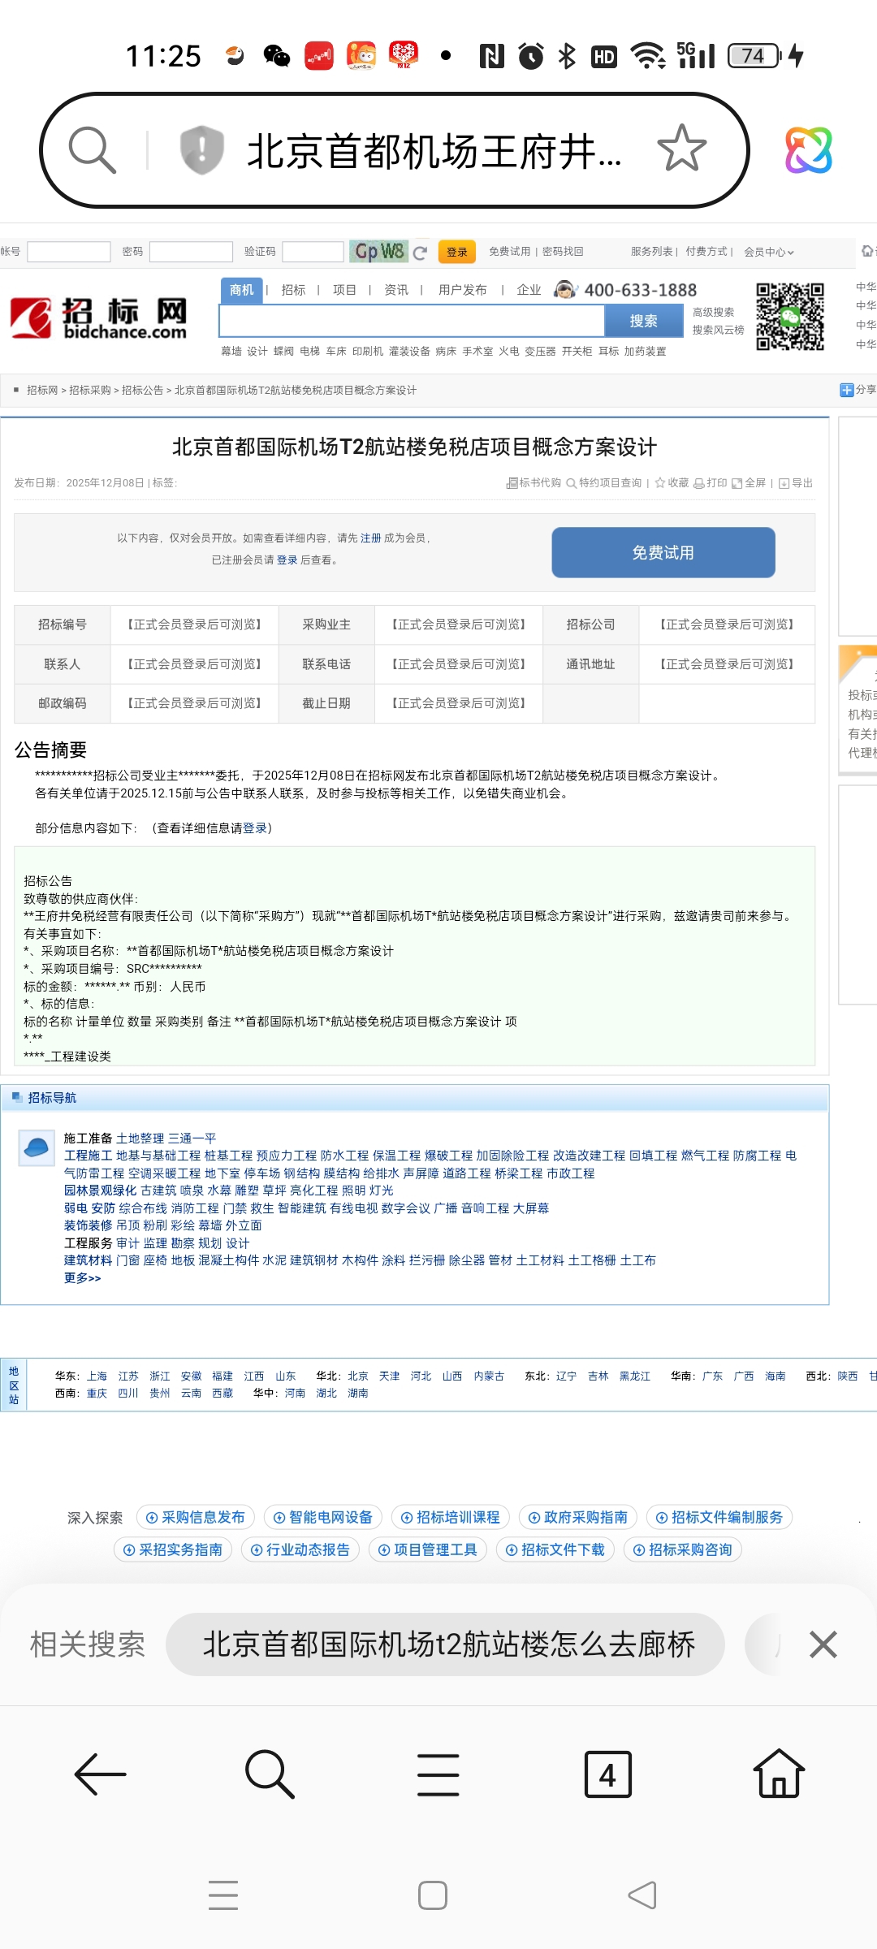Click the 标书代购 icon link

(x=533, y=483)
